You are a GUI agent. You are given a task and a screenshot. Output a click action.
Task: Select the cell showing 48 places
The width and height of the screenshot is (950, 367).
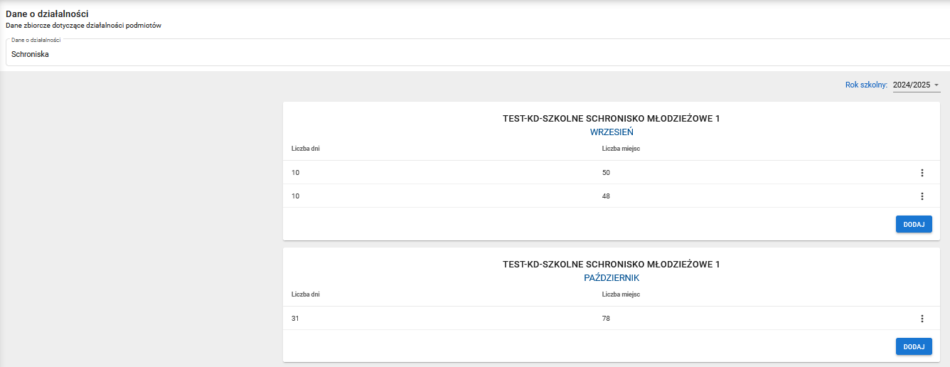point(606,196)
